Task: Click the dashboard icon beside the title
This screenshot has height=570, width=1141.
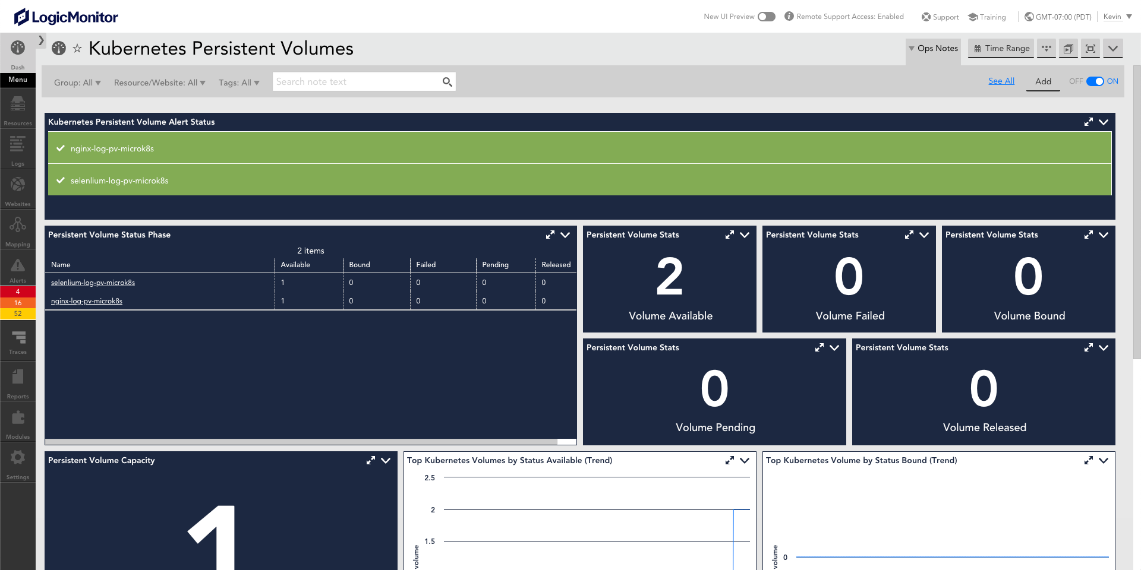Action: [59, 48]
